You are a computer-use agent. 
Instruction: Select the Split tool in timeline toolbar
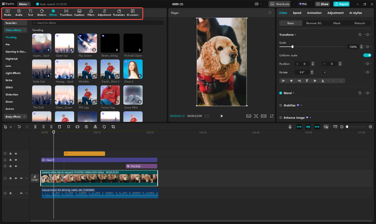pyautogui.click(x=35, y=127)
